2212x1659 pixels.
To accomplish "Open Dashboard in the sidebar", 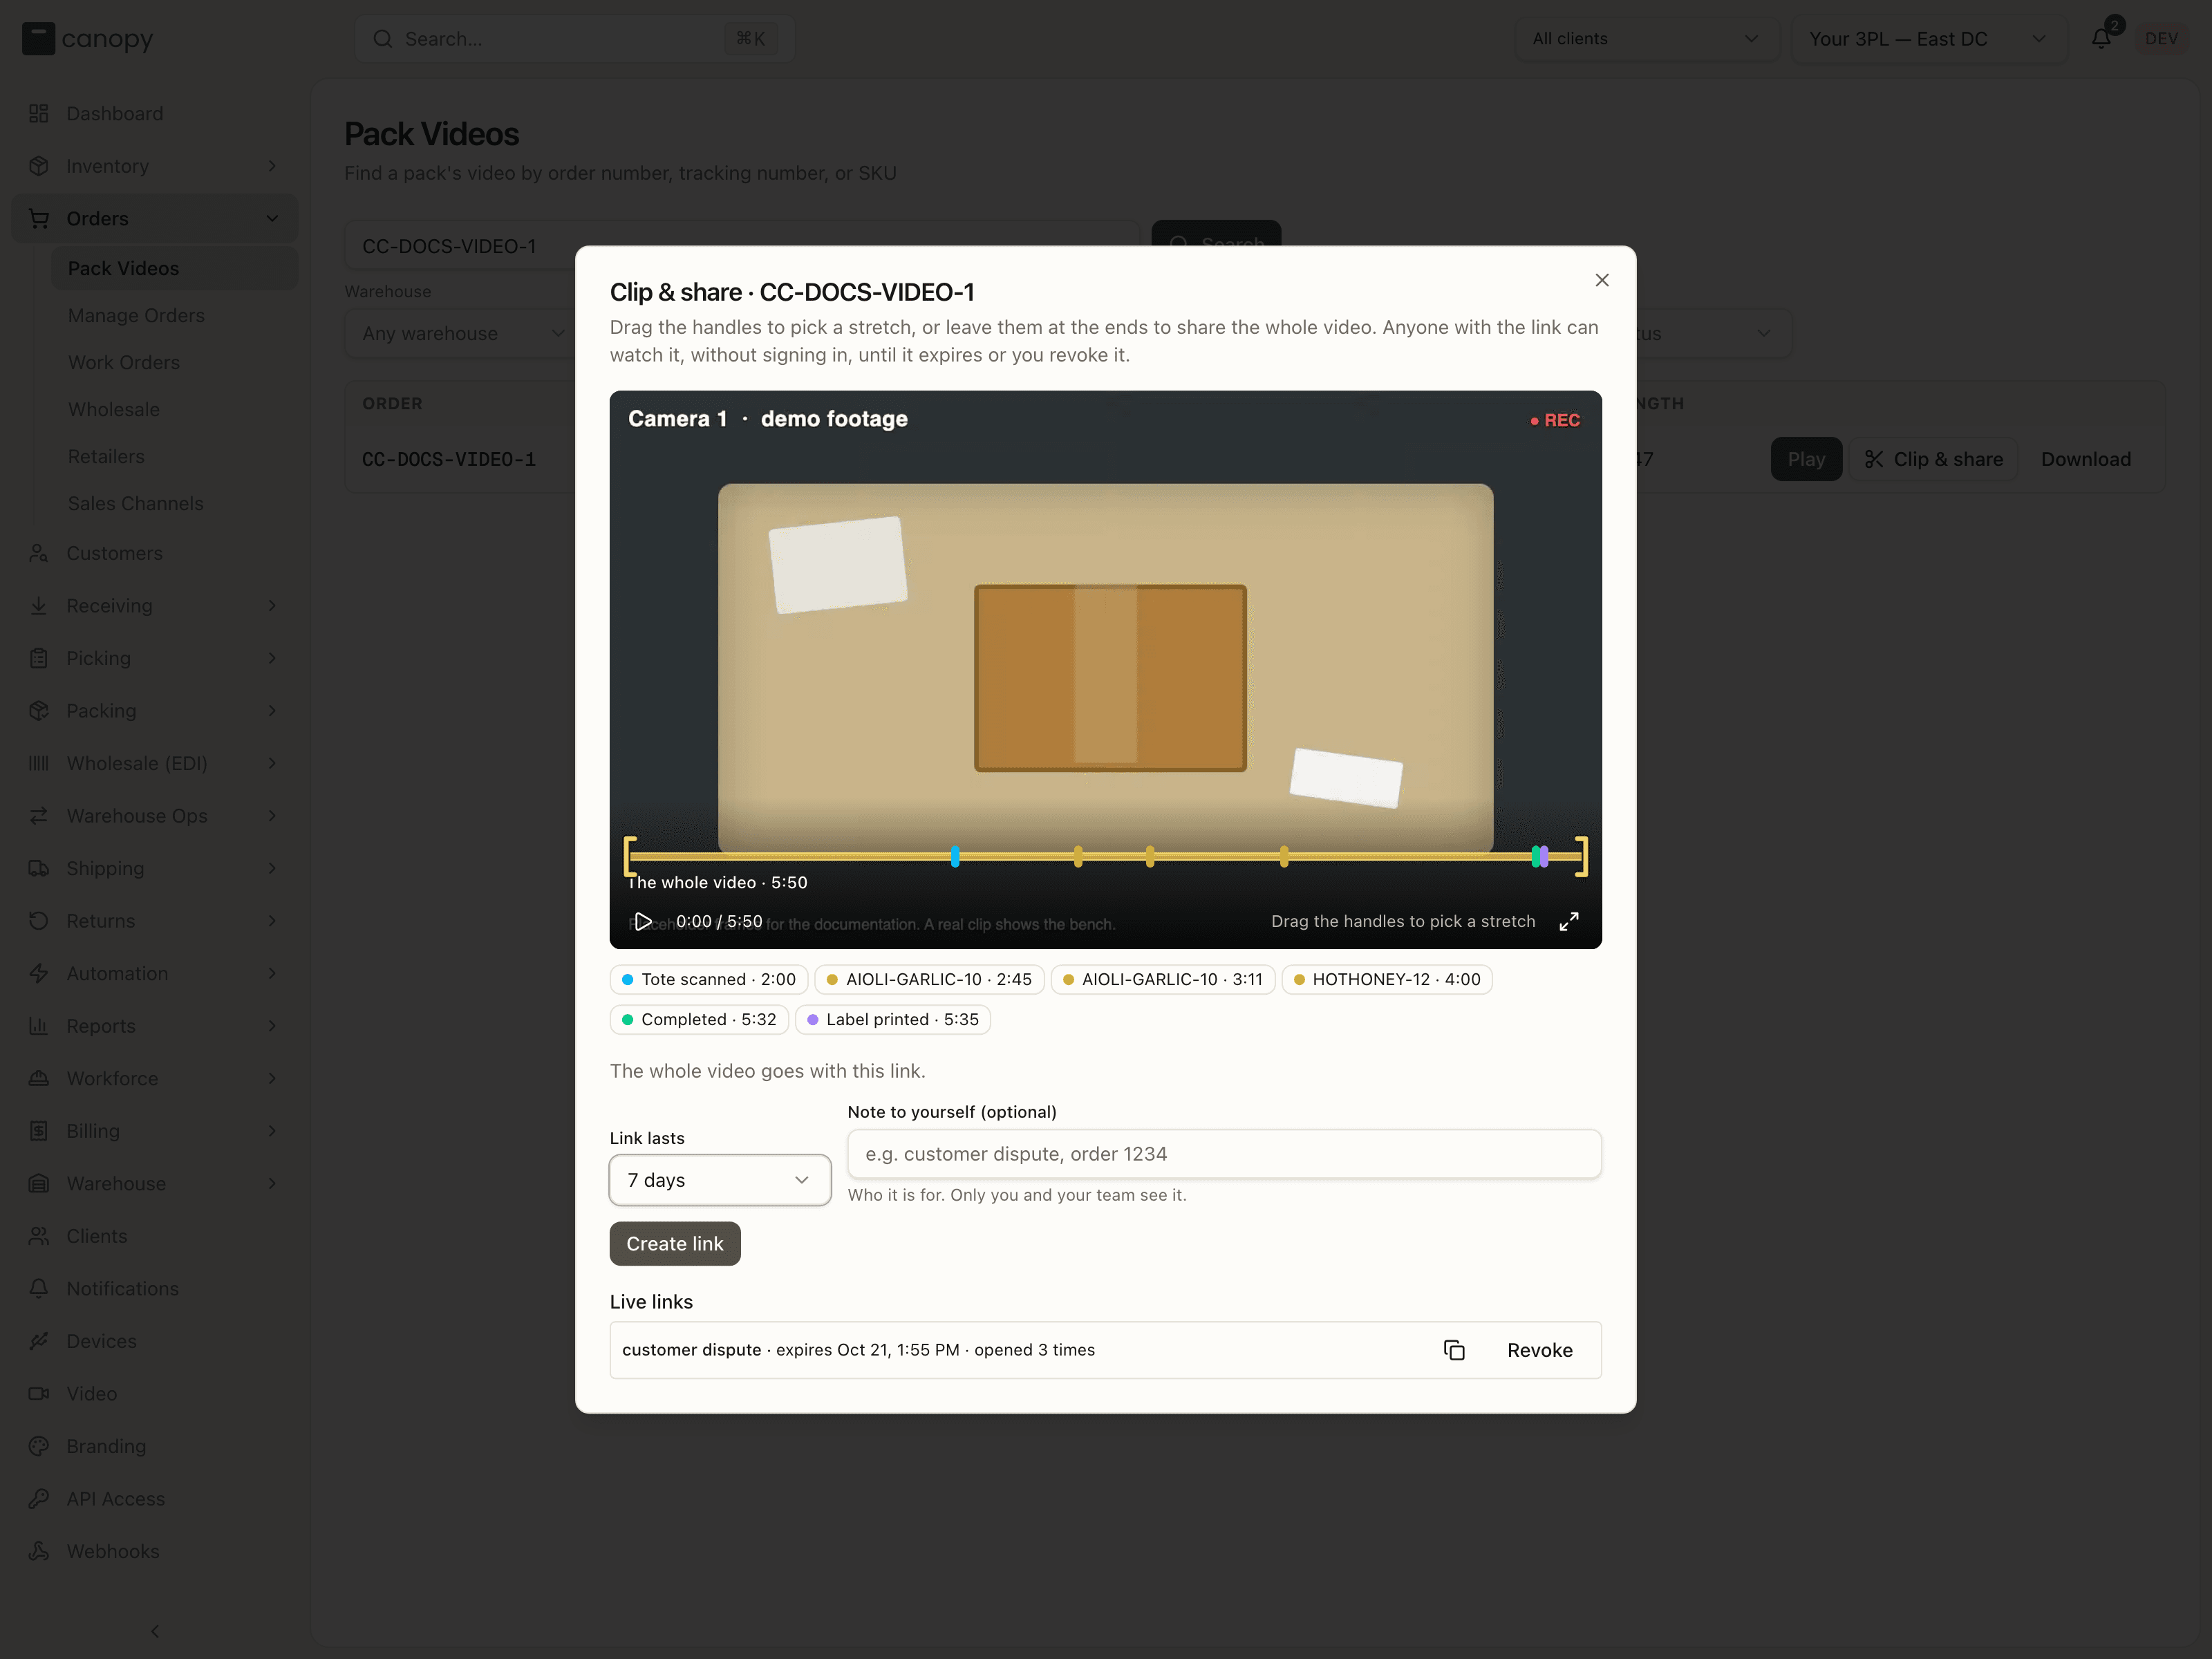I will (154, 114).
